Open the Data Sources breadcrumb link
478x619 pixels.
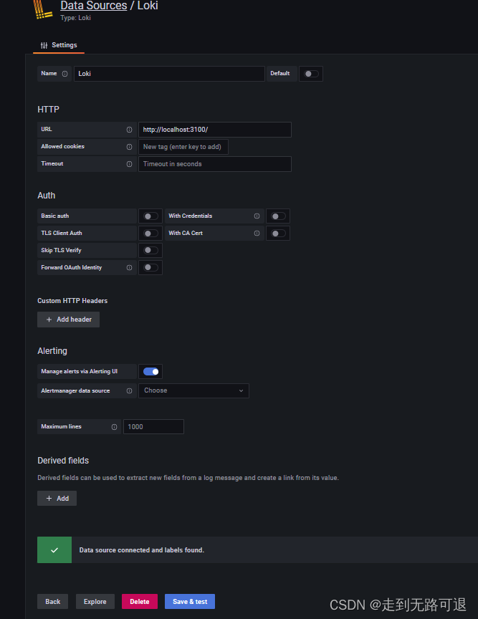[94, 6]
